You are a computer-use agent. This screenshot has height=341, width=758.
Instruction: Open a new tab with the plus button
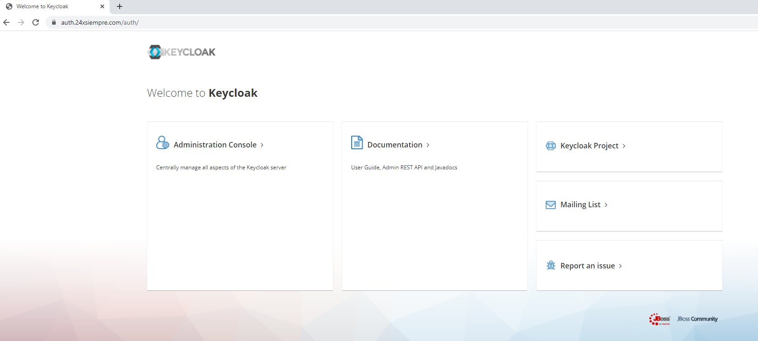120,6
